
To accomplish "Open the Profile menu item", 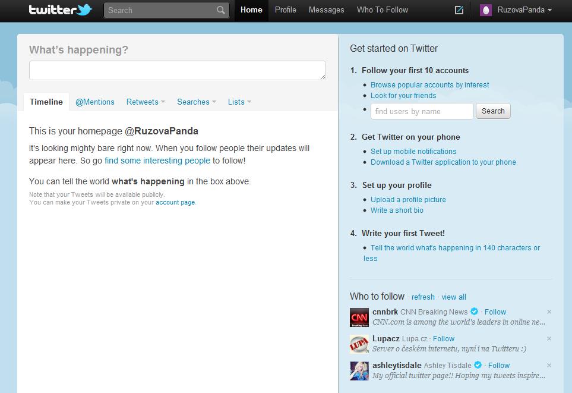I will pos(285,10).
